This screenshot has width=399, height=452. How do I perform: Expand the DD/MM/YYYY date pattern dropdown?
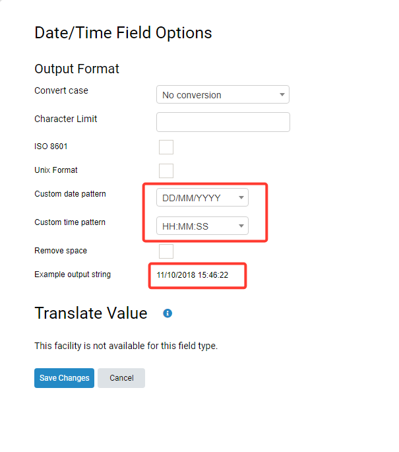[202, 197]
